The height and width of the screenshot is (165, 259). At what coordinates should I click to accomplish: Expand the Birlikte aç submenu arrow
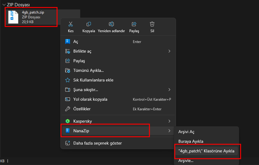point(169,51)
